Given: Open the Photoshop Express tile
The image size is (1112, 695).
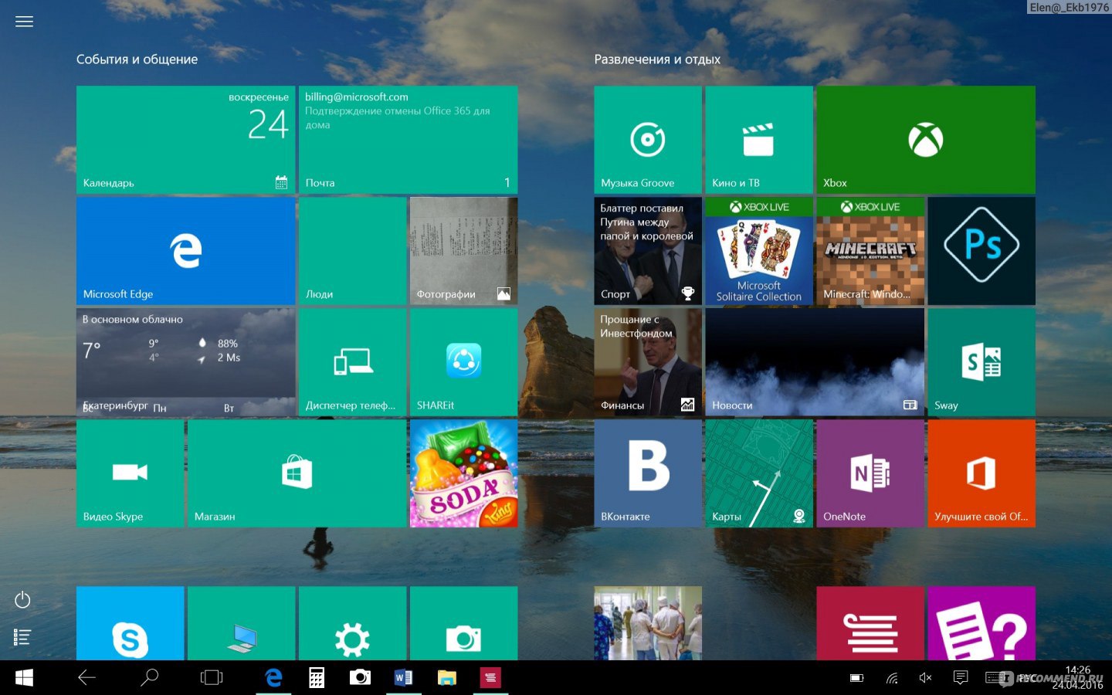Looking at the screenshot, I should point(981,250).
